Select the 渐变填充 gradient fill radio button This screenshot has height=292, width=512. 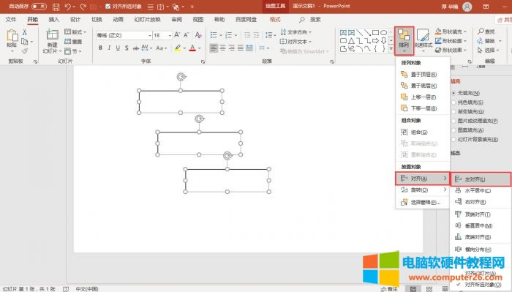[453, 112]
